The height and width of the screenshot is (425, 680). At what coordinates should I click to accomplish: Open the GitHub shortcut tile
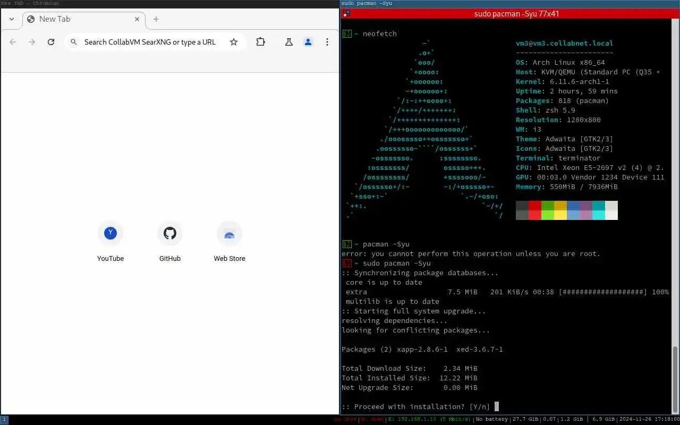[x=170, y=242]
